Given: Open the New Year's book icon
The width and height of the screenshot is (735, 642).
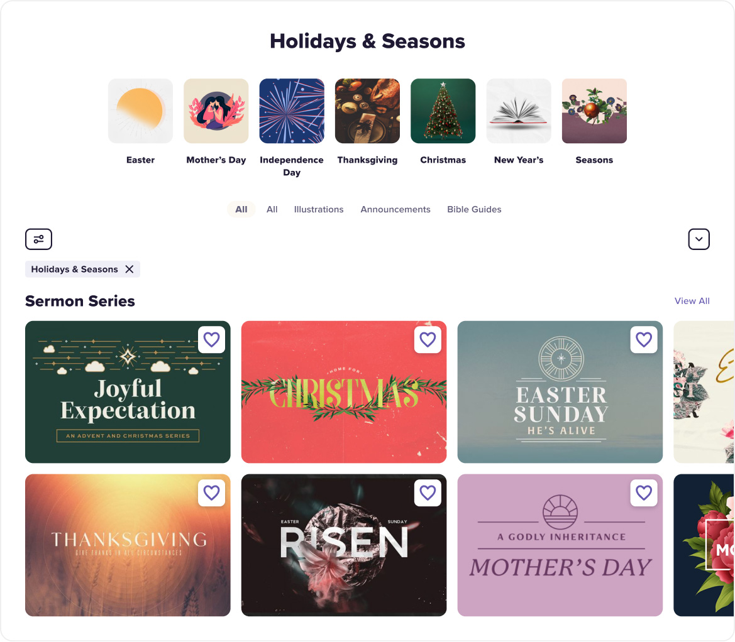Looking at the screenshot, I should point(519,111).
